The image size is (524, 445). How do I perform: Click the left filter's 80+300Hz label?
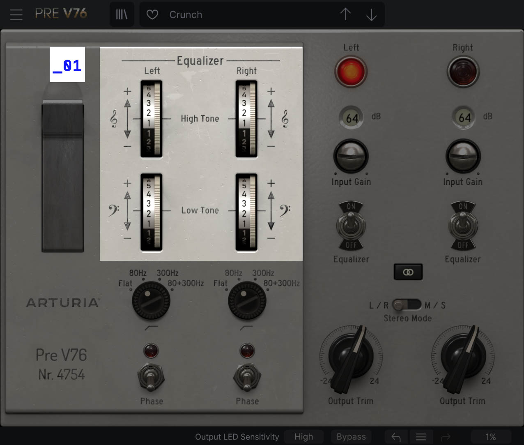pos(186,283)
